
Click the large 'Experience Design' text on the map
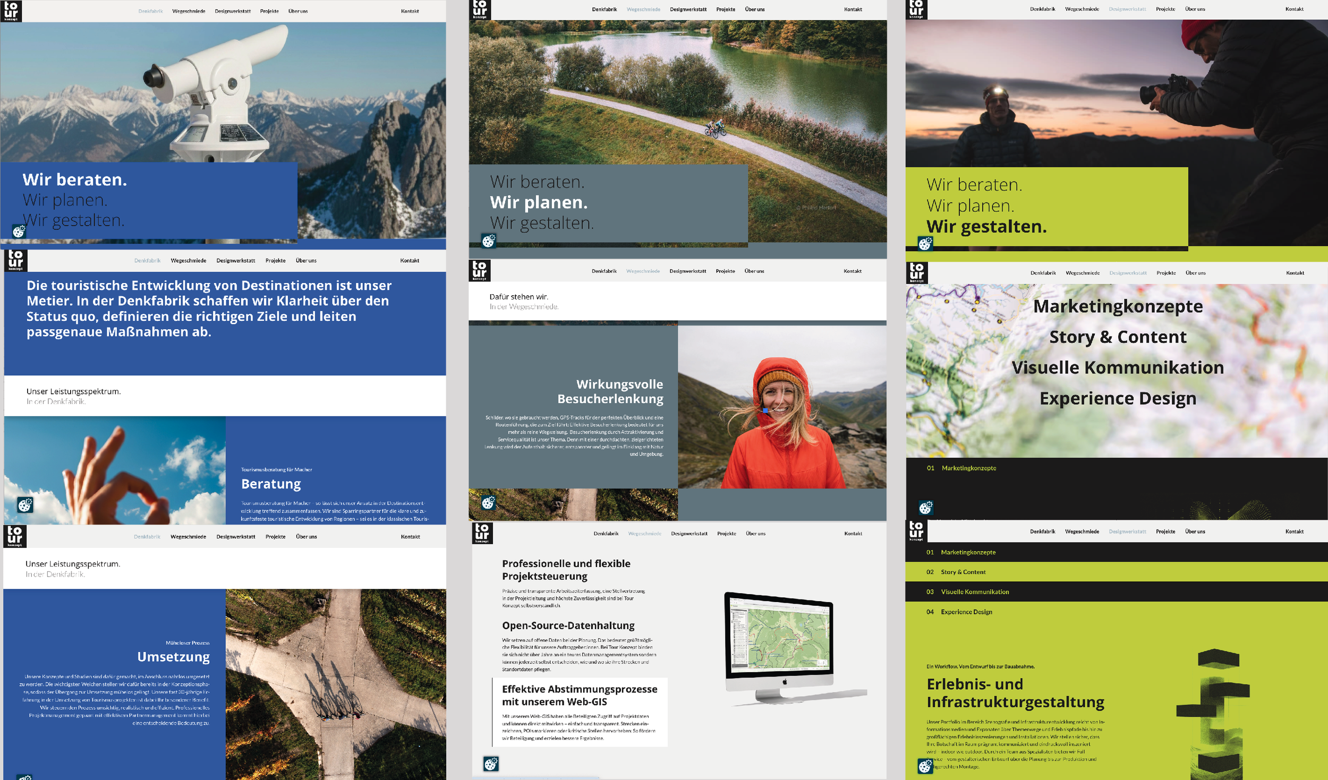tap(1118, 398)
